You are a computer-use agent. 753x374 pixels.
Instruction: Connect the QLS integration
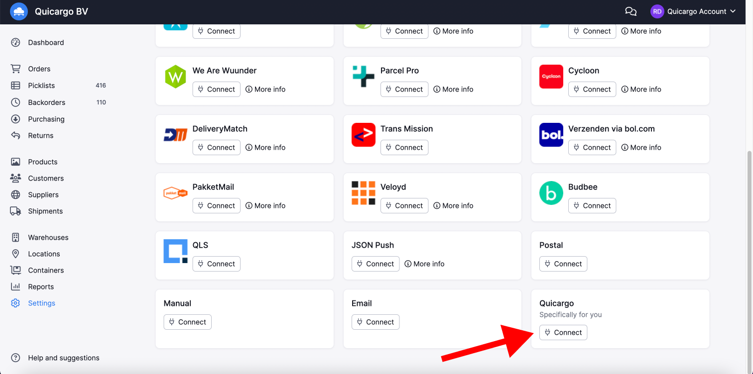(217, 264)
